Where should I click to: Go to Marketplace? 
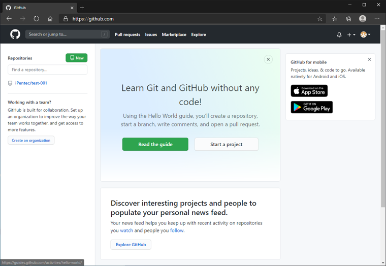174,35
